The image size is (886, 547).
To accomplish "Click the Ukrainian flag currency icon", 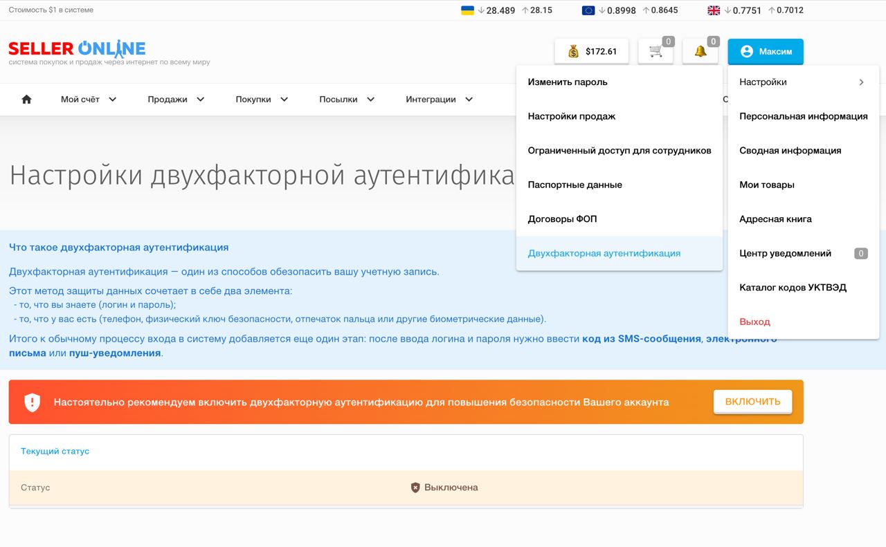I will coord(467,10).
